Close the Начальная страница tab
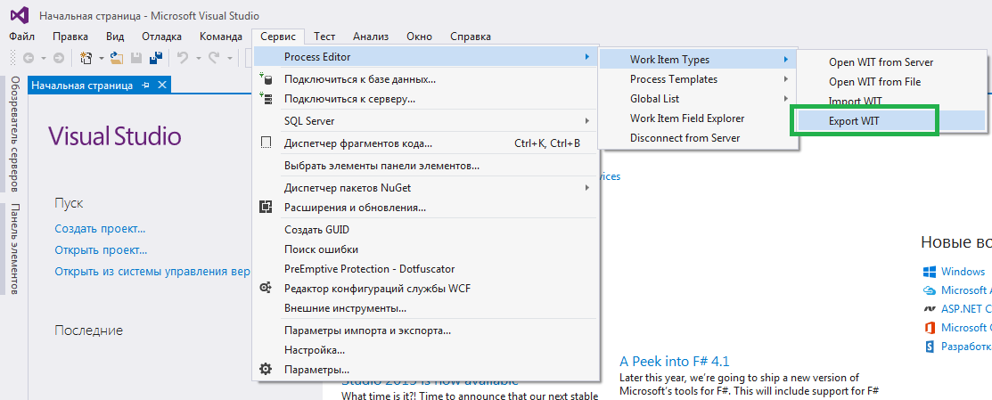The height and width of the screenshot is (400, 992). coord(161,86)
